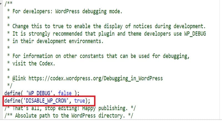The image size is (222, 125).
Task: Click the 'false' value in WP_DEBUG define
Action: [65, 93]
